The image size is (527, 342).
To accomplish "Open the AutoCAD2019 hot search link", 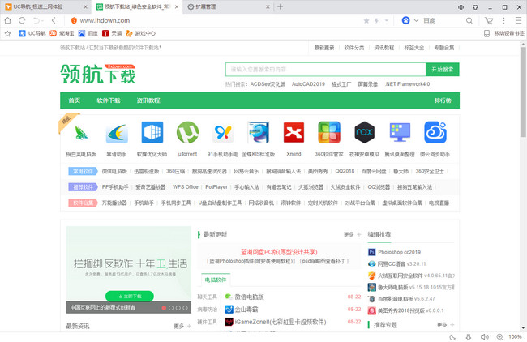I will tap(308, 84).
